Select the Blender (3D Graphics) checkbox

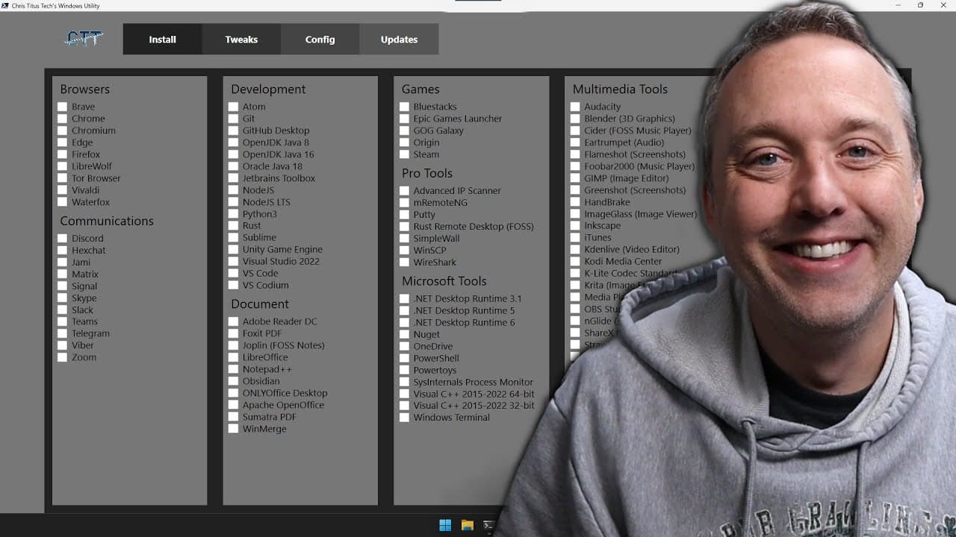[575, 119]
